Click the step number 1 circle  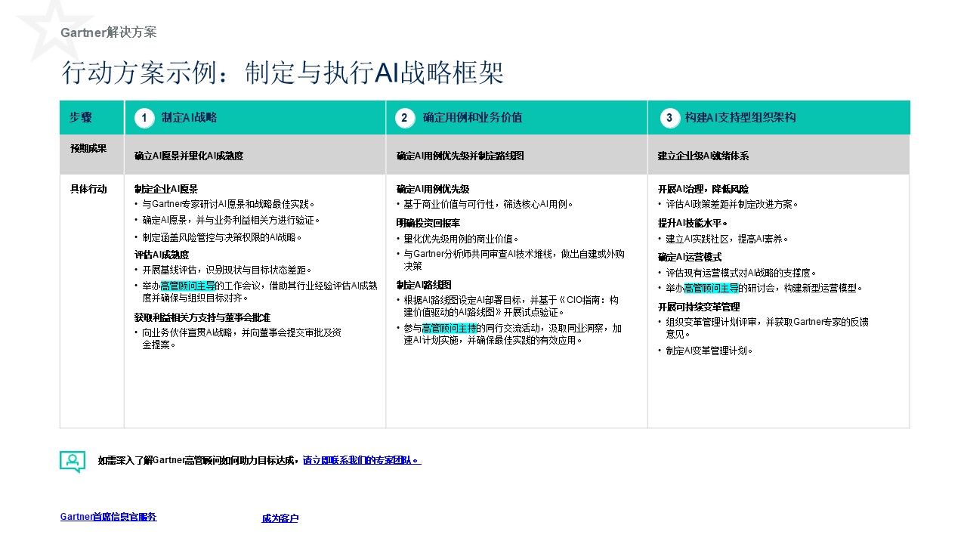click(x=144, y=118)
